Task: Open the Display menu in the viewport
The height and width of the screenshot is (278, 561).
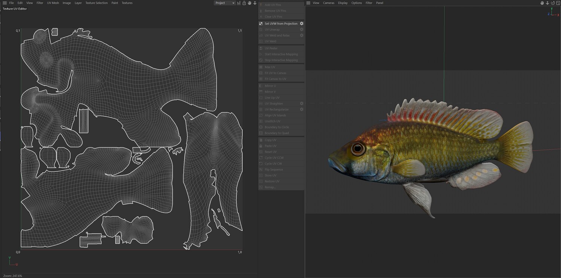Action: [343, 3]
